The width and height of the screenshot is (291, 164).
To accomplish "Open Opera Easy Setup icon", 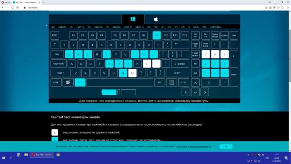I will click(x=288, y=8).
